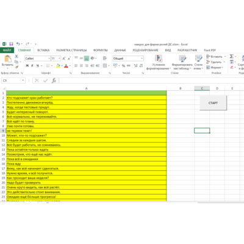Open the Calibri font name dropdown
244x244 pixels.
[49, 59]
